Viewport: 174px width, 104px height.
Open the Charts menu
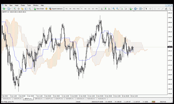[23, 5]
